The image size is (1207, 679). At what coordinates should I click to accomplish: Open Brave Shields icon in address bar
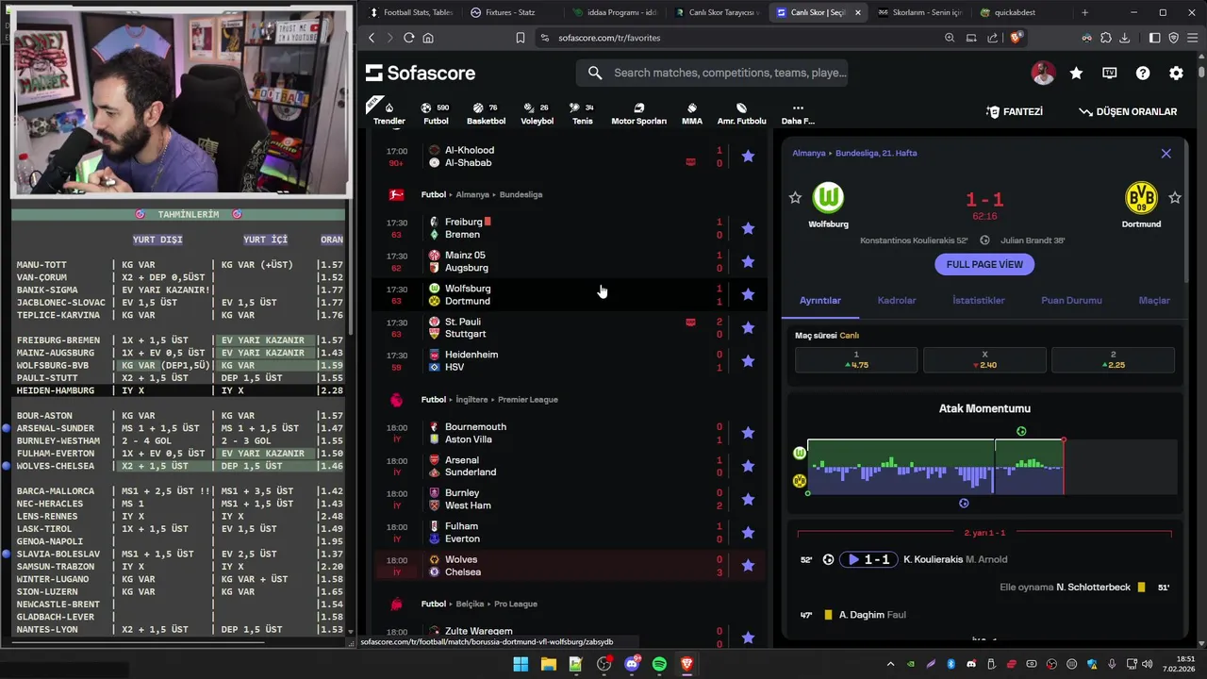[1016, 38]
